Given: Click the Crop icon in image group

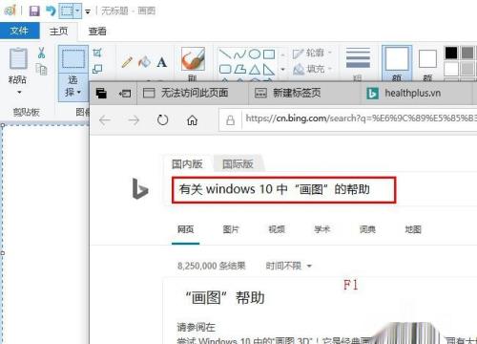Looking at the screenshot, I should tap(97, 53).
